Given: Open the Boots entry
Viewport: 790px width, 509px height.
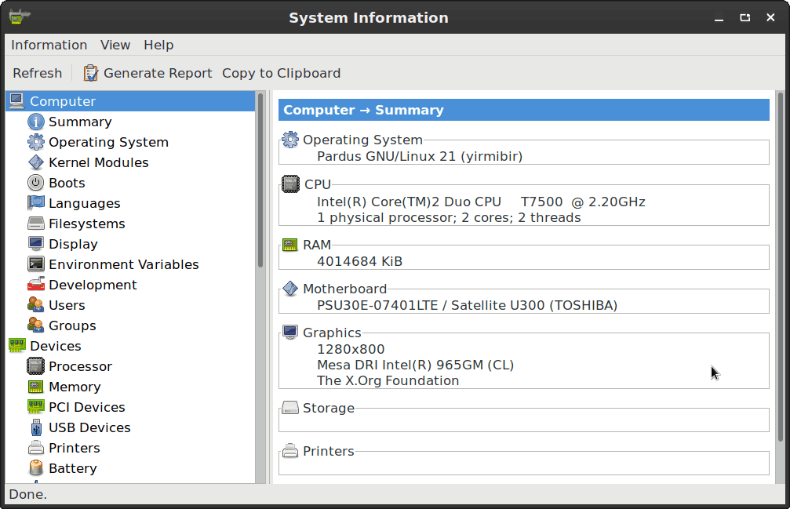Looking at the screenshot, I should click(67, 183).
